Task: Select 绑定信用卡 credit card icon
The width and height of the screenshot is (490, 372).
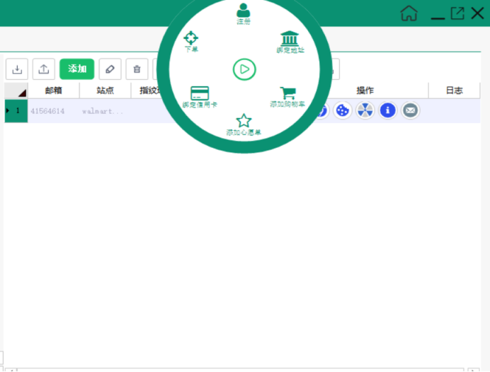Action: pos(200,93)
